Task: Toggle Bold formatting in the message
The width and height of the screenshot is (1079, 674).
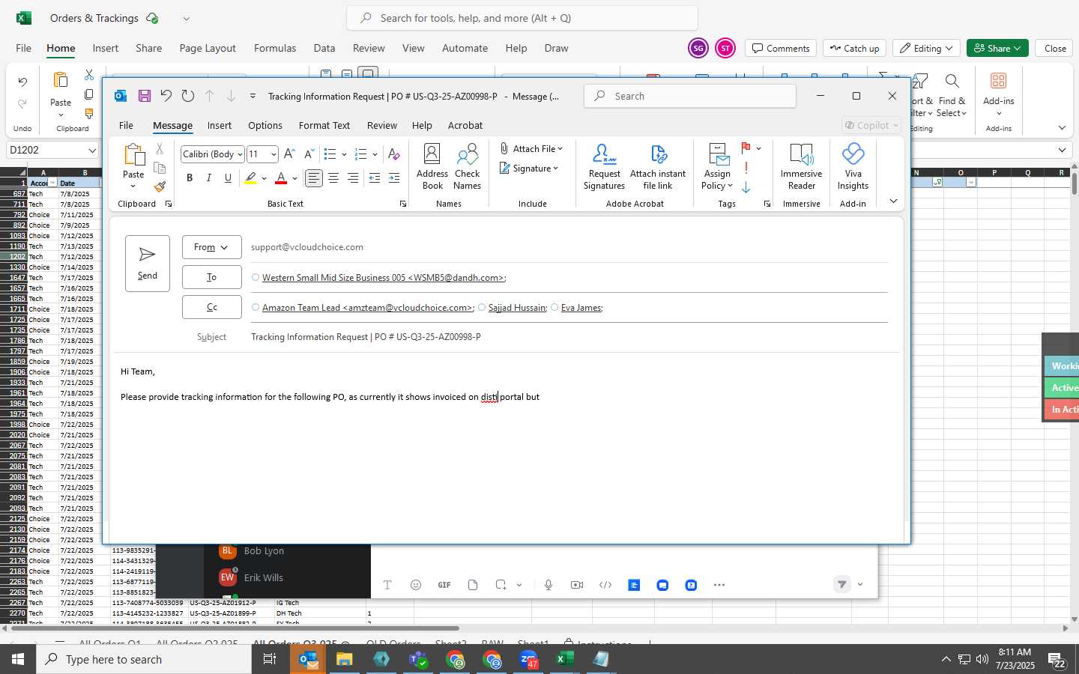Action: pyautogui.click(x=190, y=178)
